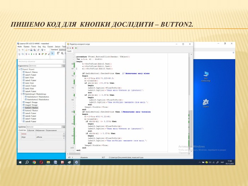Image resolution: width=248 pixels, height=186 pixels.
Task: Show hidden system tray icons chevron
Action: tap(199, 162)
